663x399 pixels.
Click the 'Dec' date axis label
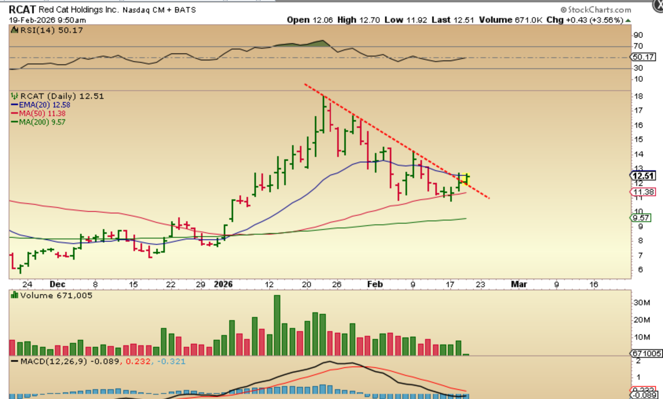pos(57,284)
